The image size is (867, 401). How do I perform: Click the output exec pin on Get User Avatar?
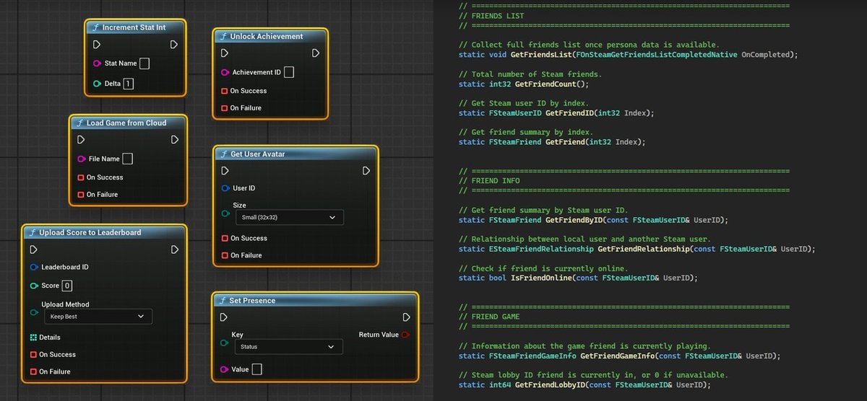tap(366, 171)
